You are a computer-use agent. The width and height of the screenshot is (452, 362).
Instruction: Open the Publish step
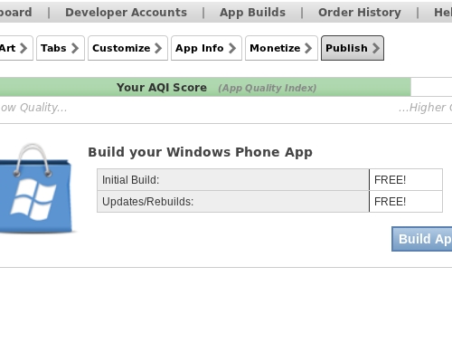(353, 48)
